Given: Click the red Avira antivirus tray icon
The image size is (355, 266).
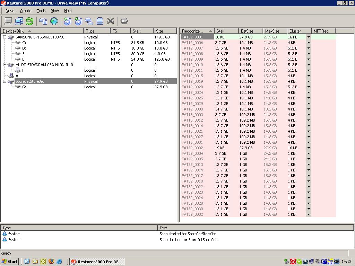Looking at the screenshot, I should pyautogui.click(x=293, y=262).
